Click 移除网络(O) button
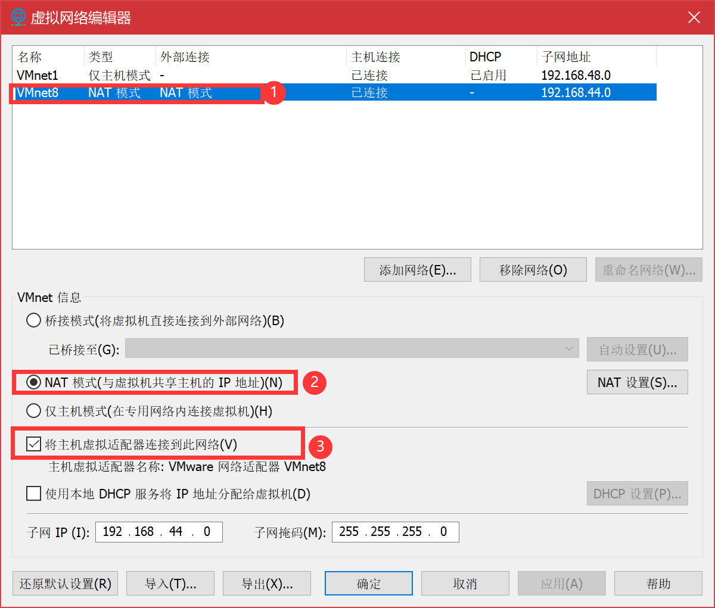 point(533,270)
